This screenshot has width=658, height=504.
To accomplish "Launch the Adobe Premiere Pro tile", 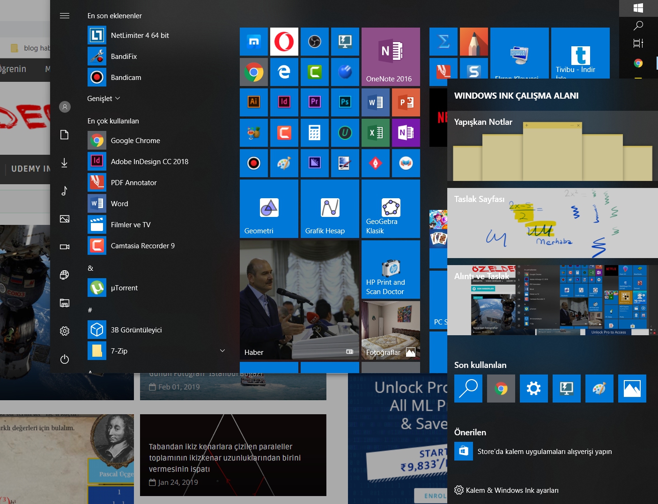I will point(315,102).
